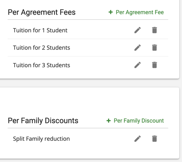Image resolution: width=182 pixels, height=162 pixels.
Task: Select the Tuition for 2 Students row label
Action: tap(41, 48)
